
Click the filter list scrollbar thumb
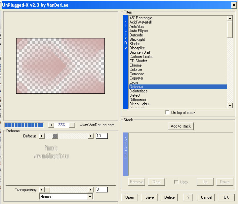pos(230,30)
